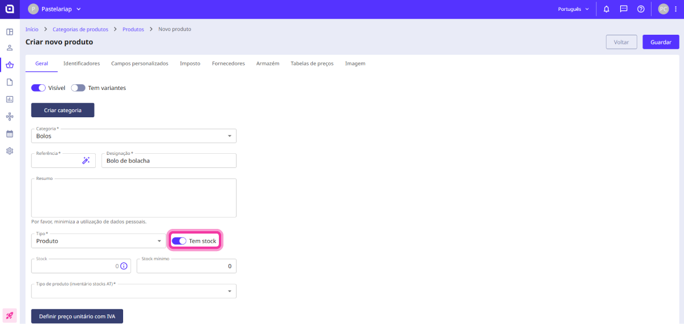The width and height of the screenshot is (684, 324).
Task: Open the shopping basket products sidebar icon
Action: click(x=10, y=65)
